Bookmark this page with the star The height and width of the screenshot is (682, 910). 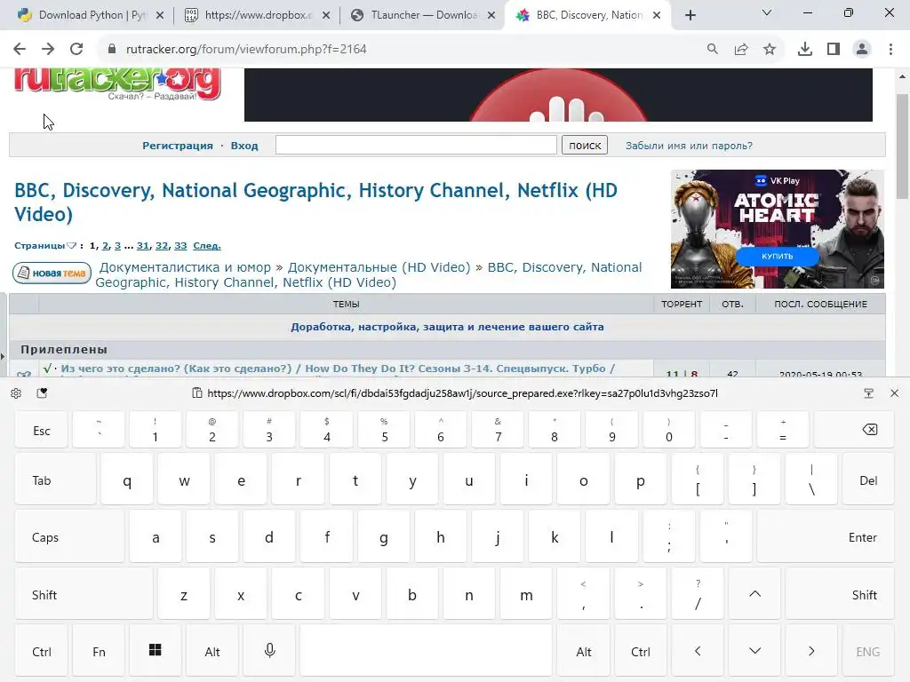770,50
